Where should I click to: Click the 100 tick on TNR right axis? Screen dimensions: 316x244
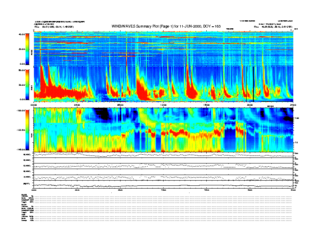(x=297, y=118)
